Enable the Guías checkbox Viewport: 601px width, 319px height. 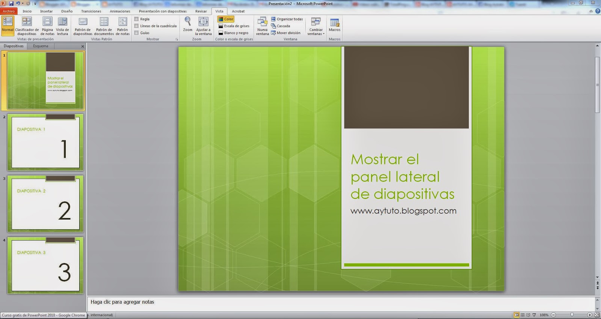click(137, 33)
